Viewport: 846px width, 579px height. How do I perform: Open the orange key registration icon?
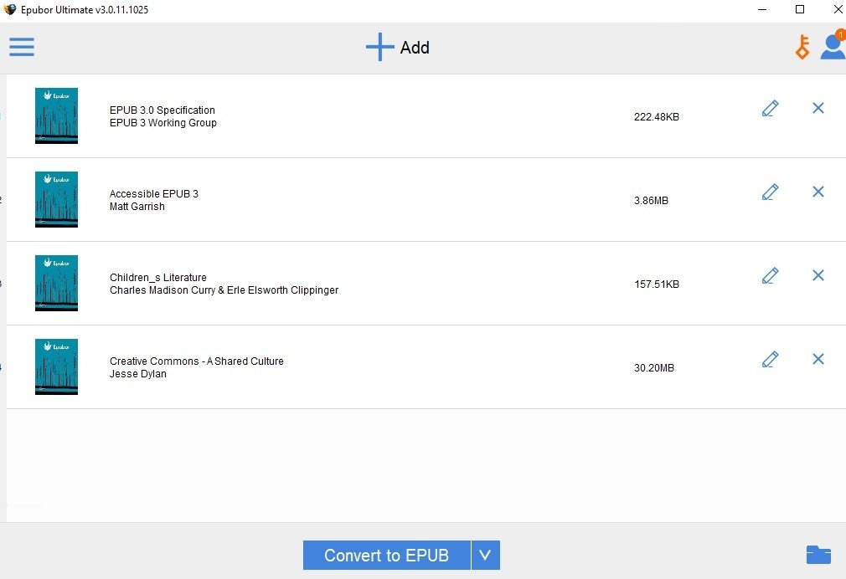(802, 47)
